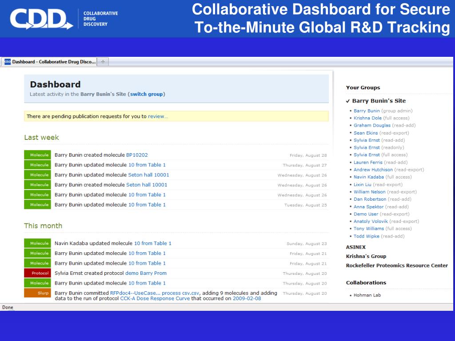
Task: Click the CDD favicon on the browser tab
Action: [8, 62]
